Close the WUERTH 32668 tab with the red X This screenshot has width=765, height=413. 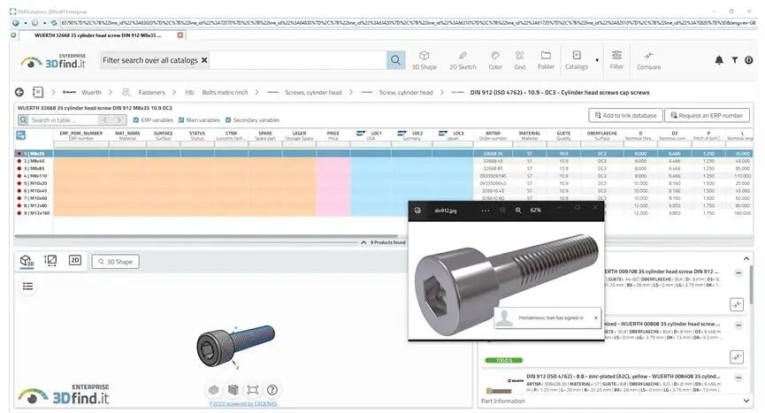180,35
